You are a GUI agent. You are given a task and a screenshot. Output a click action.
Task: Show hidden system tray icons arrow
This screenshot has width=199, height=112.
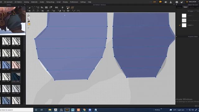click(187, 110)
